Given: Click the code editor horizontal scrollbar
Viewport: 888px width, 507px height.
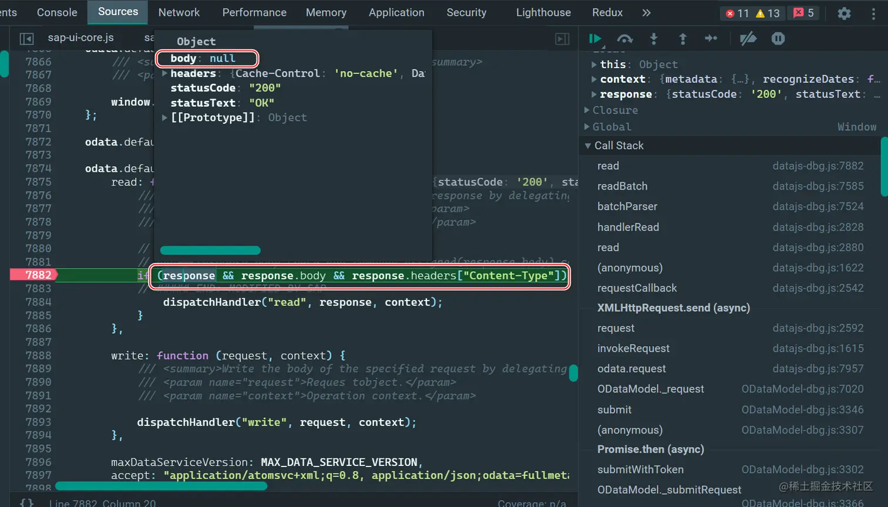Looking at the screenshot, I should [161, 486].
